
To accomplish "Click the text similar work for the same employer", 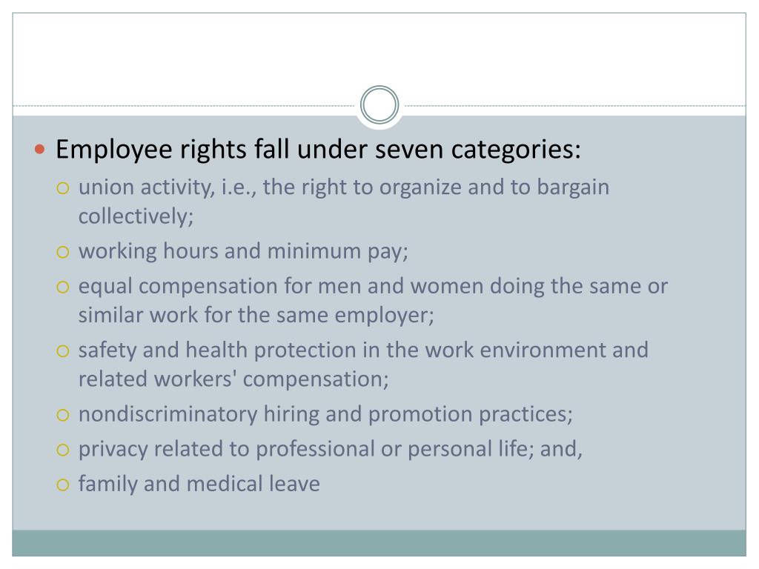I will [x=256, y=315].
